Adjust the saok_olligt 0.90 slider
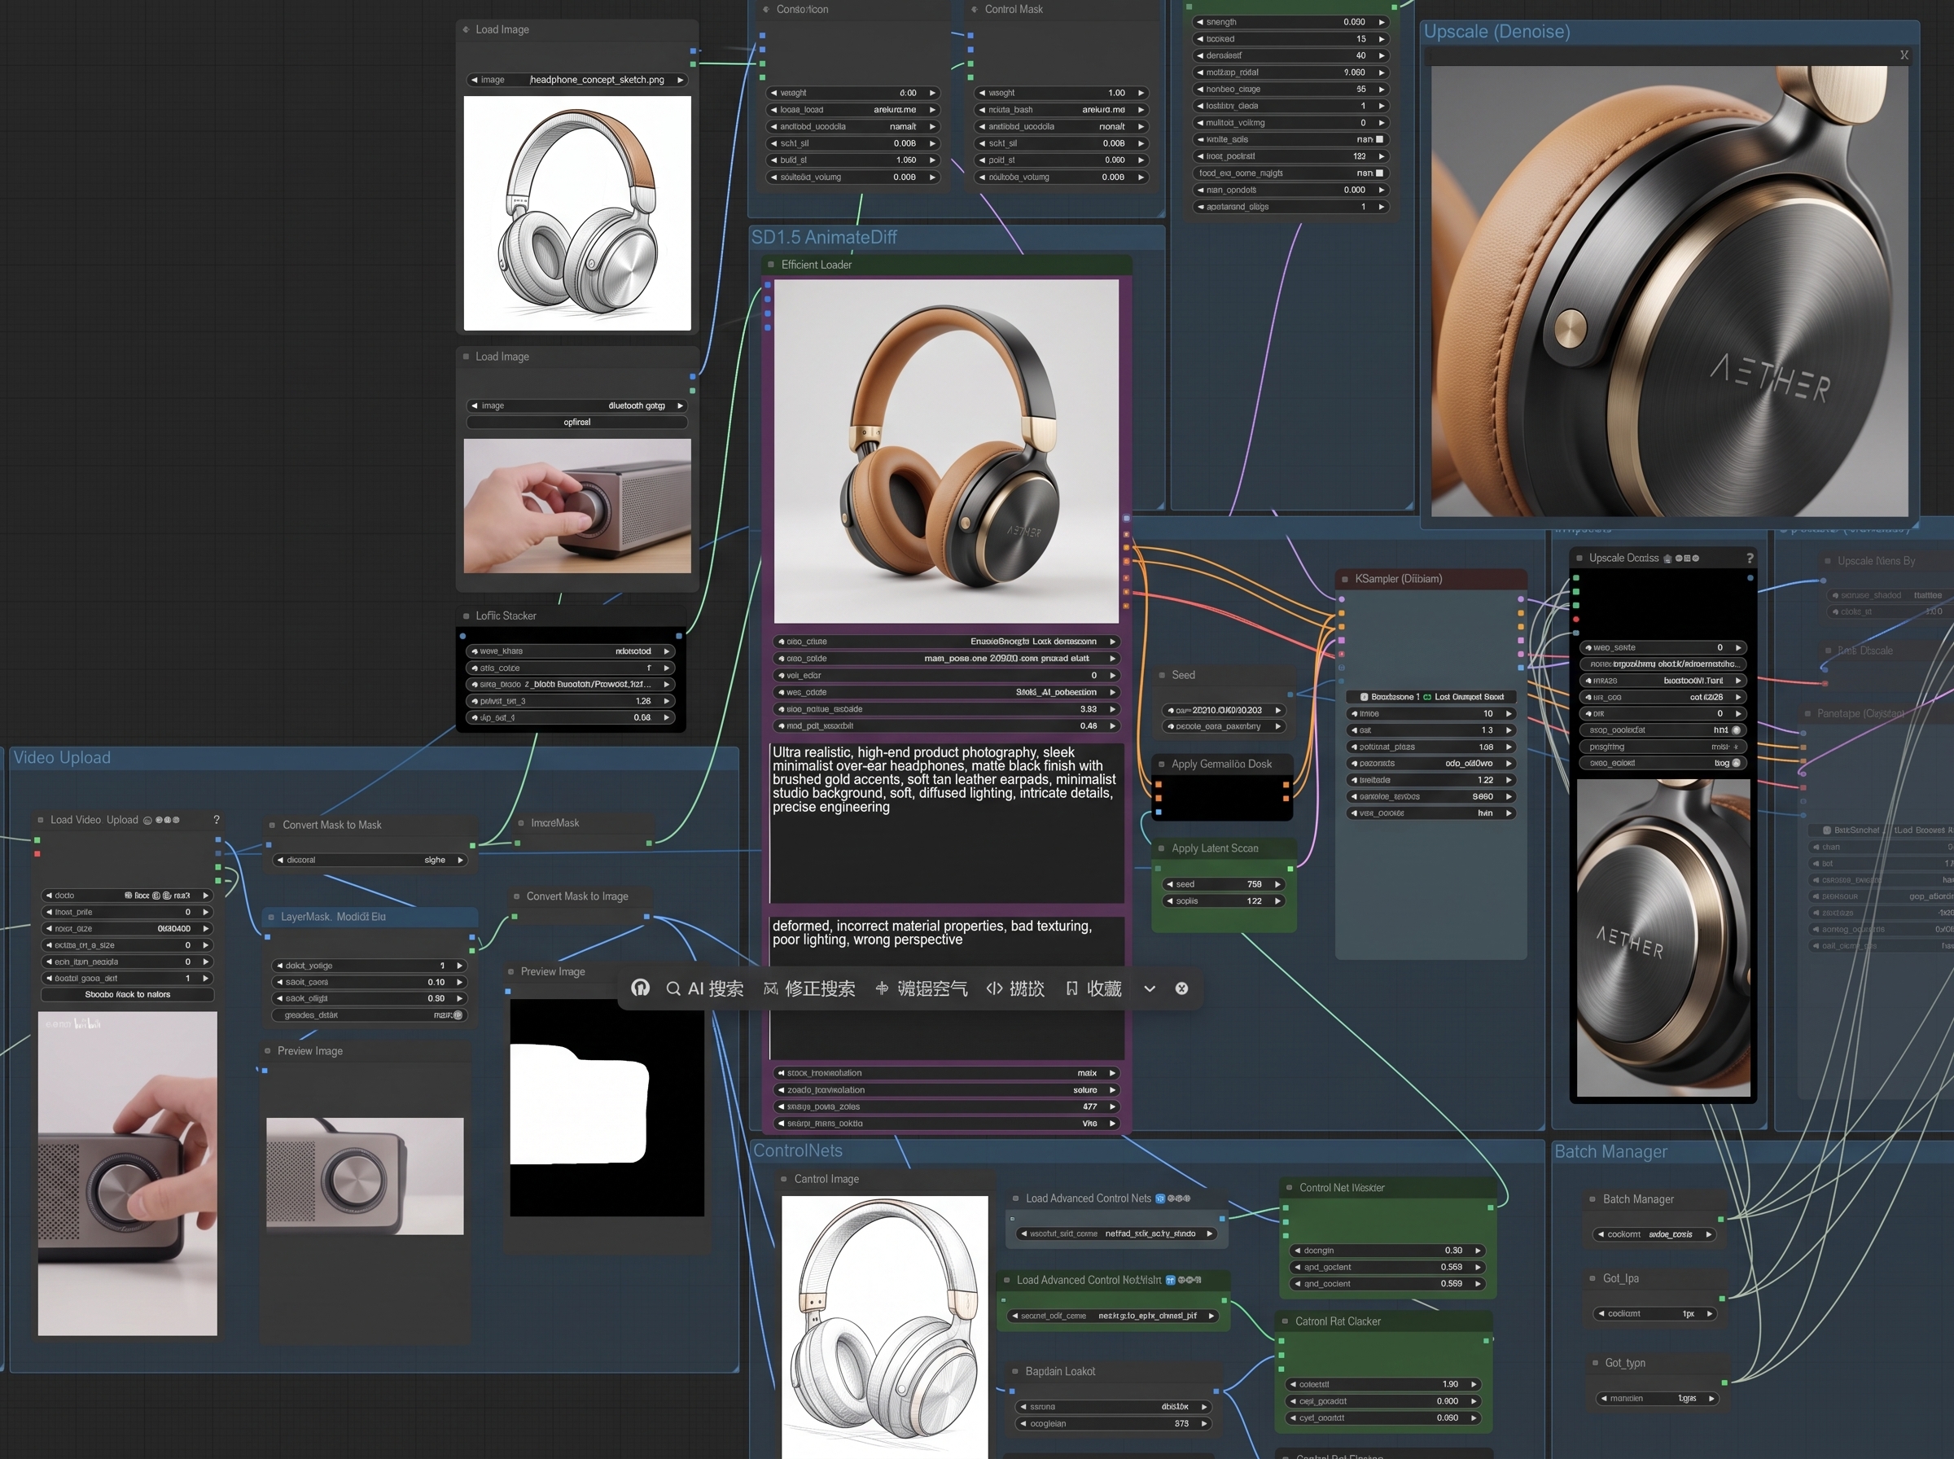The image size is (1954, 1459). [x=370, y=999]
